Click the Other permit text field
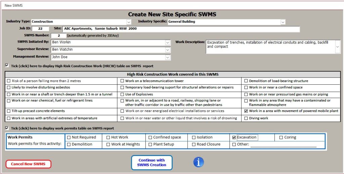 point(283,145)
